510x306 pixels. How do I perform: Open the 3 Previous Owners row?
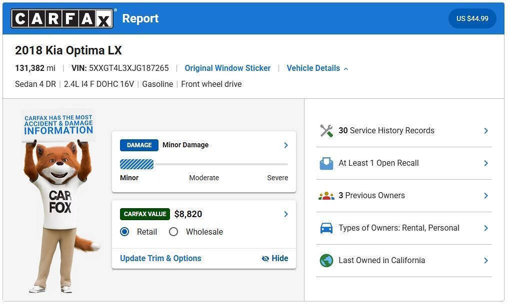(404, 196)
